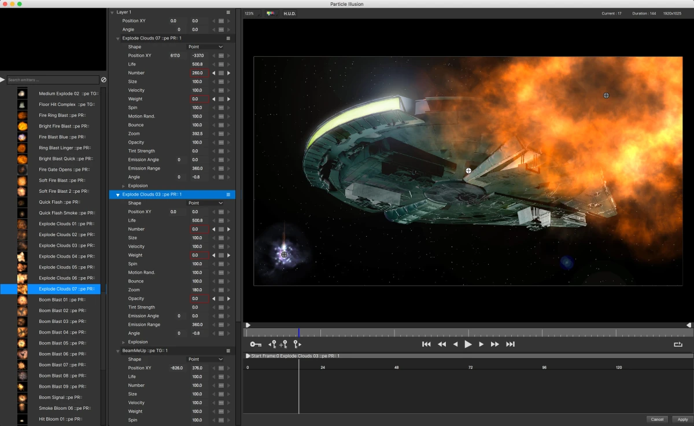Click the play arrow beside the emitter search

coord(2,80)
